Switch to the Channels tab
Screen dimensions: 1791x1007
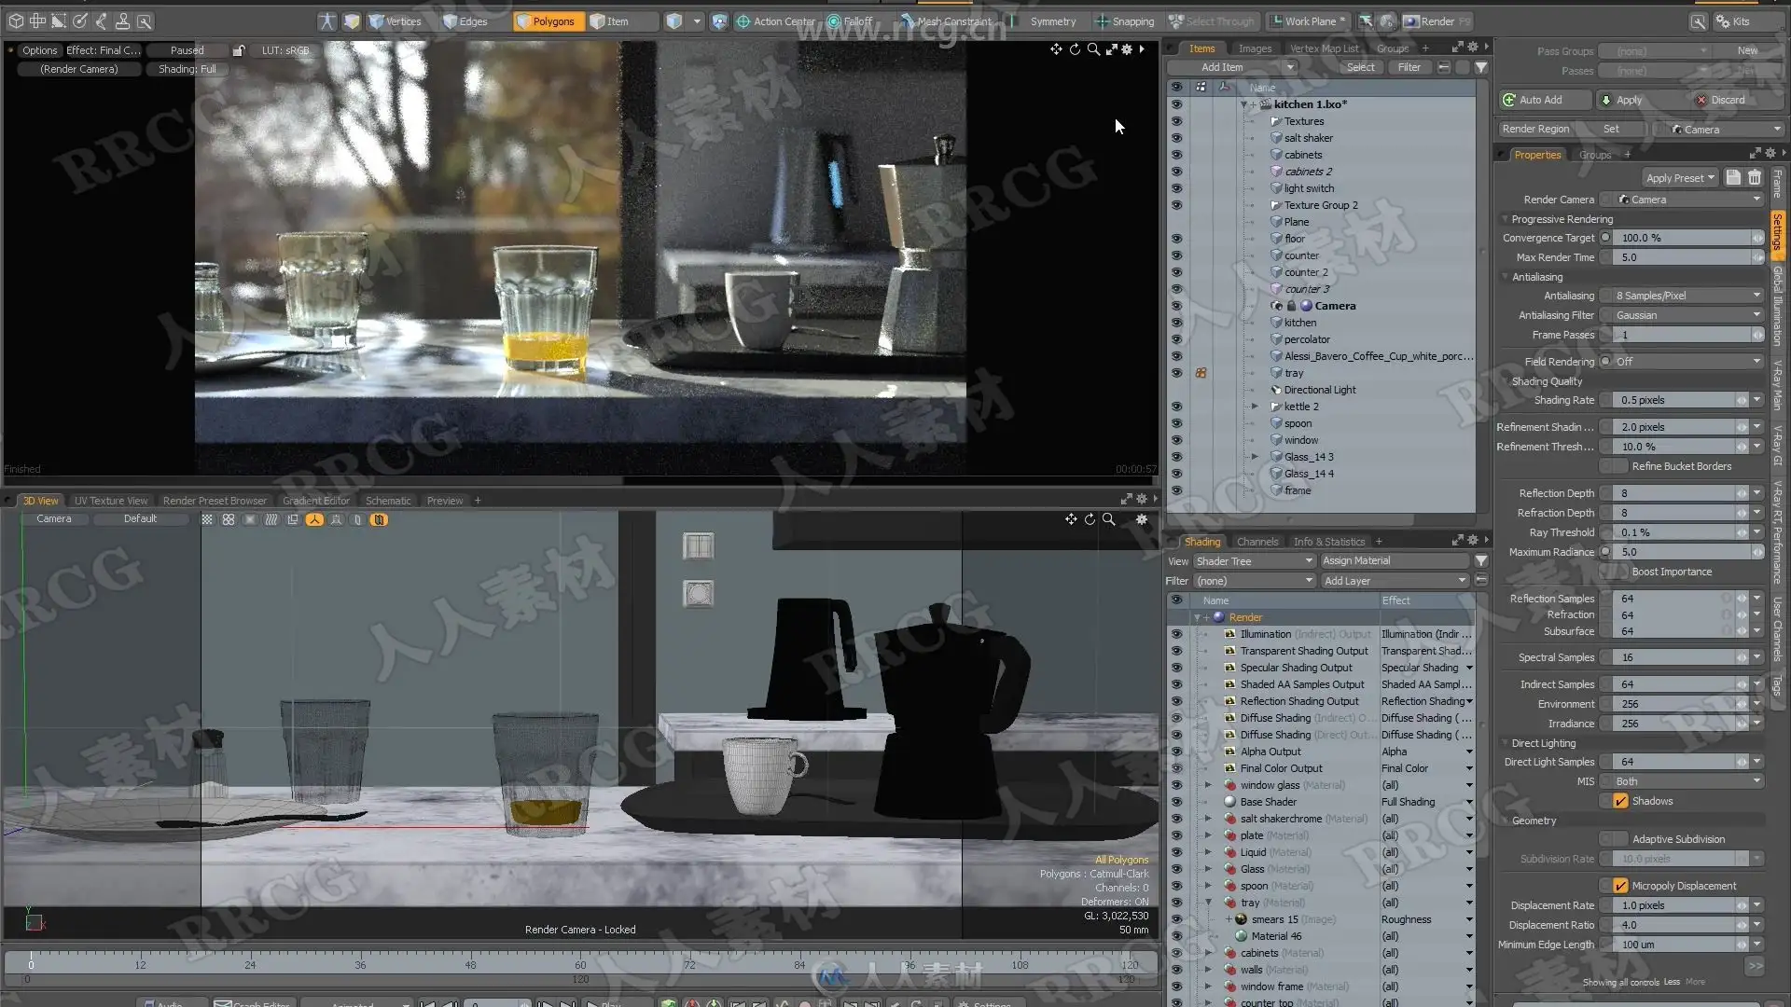pos(1256,542)
